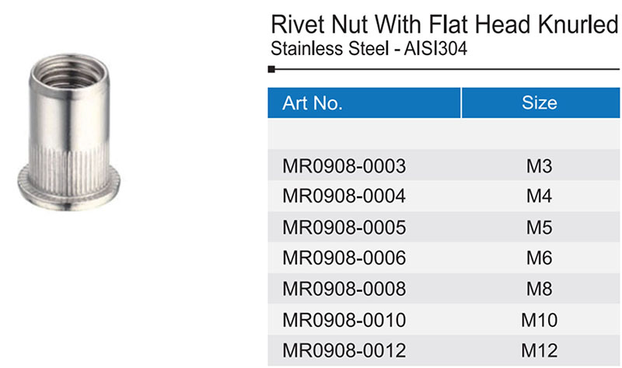Click the M6 size cell

539,259
